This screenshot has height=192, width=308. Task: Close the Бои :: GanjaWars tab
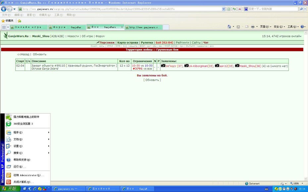(122, 27)
